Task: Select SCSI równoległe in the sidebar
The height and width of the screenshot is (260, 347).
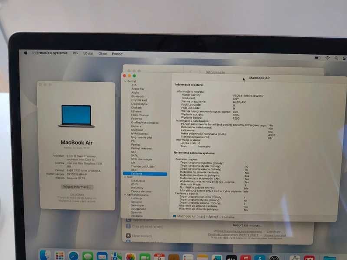Action: pyautogui.click(x=141, y=159)
